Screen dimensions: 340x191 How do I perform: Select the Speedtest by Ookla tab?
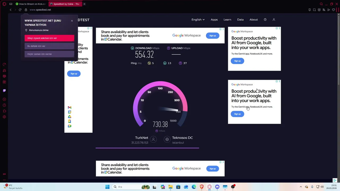65,4
